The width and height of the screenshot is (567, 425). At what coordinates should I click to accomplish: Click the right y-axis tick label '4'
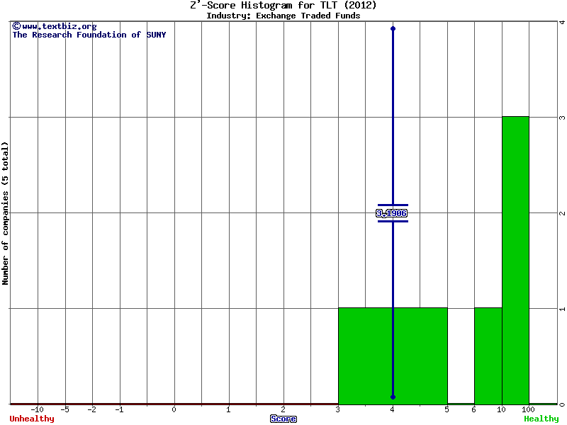coord(562,23)
